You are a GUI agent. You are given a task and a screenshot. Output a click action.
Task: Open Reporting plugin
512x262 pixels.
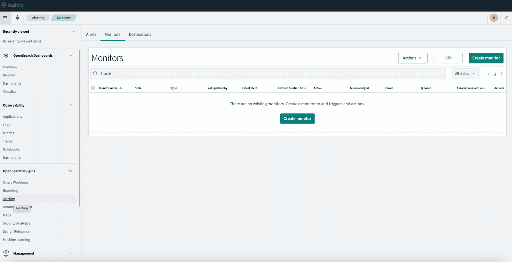(x=11, y=191)
